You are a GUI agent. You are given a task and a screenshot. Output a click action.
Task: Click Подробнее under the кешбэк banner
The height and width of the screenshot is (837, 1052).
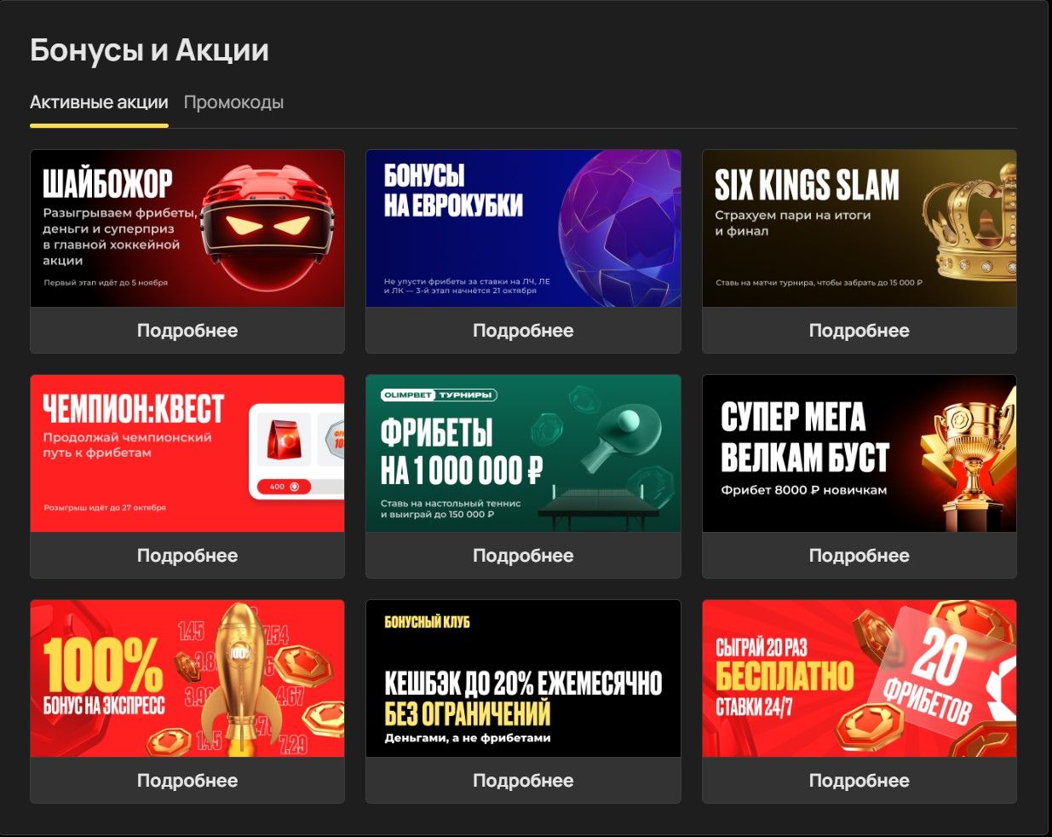[x=523, y=781]
